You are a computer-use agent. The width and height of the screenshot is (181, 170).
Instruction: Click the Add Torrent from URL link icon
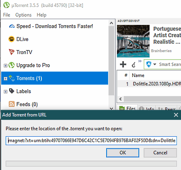tap(134, 65)
